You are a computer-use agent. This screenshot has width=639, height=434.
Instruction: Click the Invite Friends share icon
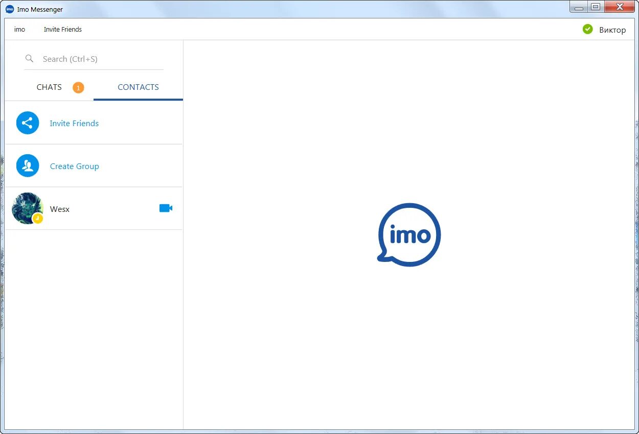click(x=28, y=123)
